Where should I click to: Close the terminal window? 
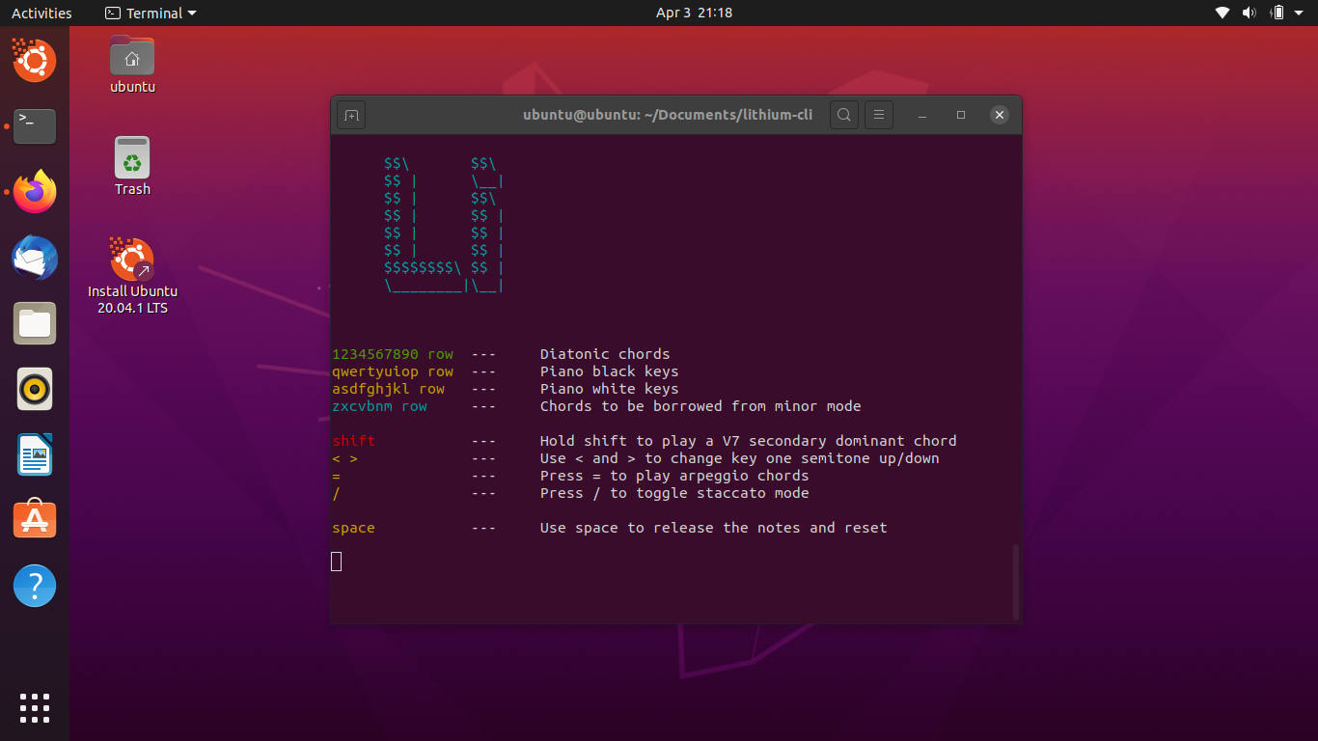point(1000,116)
